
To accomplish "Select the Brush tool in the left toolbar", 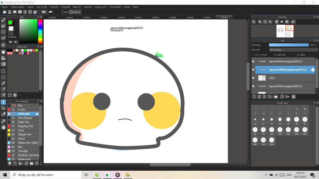I will 3,20.
